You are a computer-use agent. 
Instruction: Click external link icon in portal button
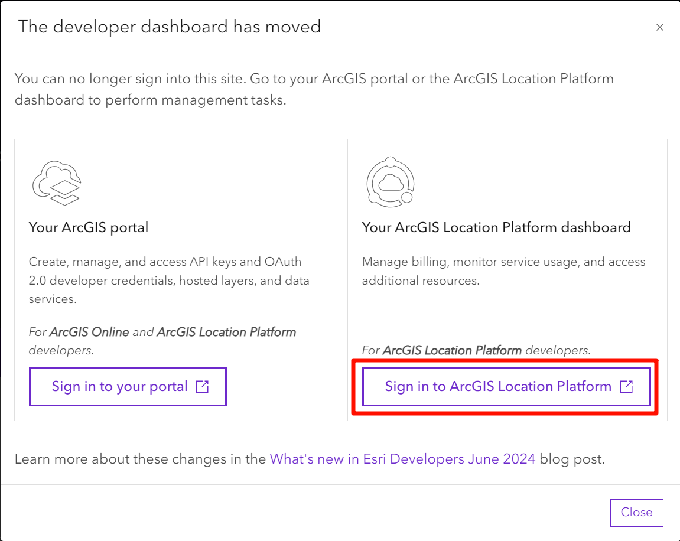click(x=202, y=387)
